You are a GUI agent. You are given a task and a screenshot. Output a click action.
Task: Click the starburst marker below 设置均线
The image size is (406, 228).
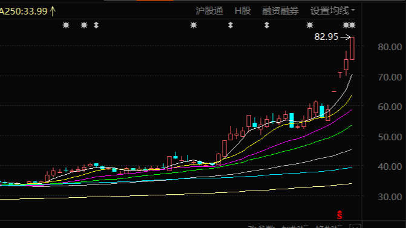click(x=310, y=25)
